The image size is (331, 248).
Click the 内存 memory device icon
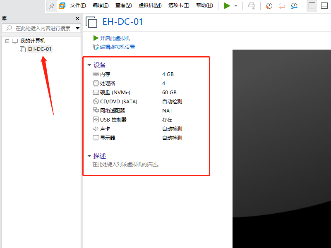[x=96, y=74]
